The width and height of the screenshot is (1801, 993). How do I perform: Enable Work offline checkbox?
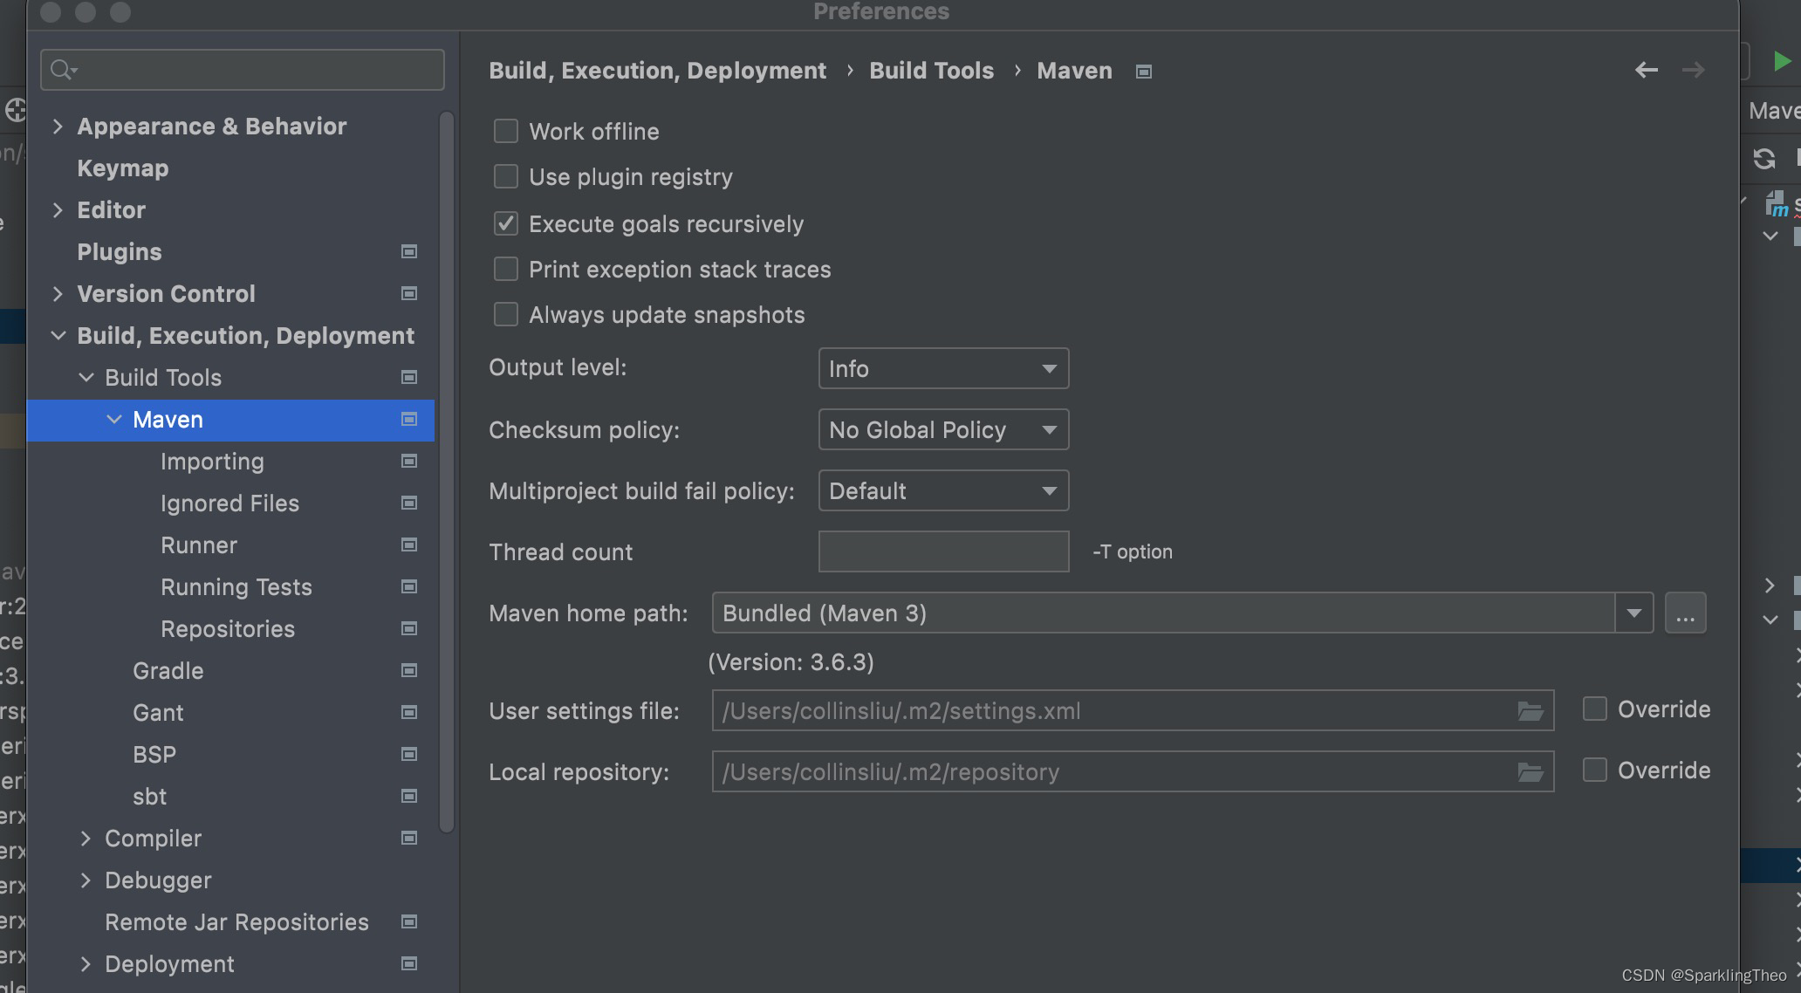click(506, 132)
